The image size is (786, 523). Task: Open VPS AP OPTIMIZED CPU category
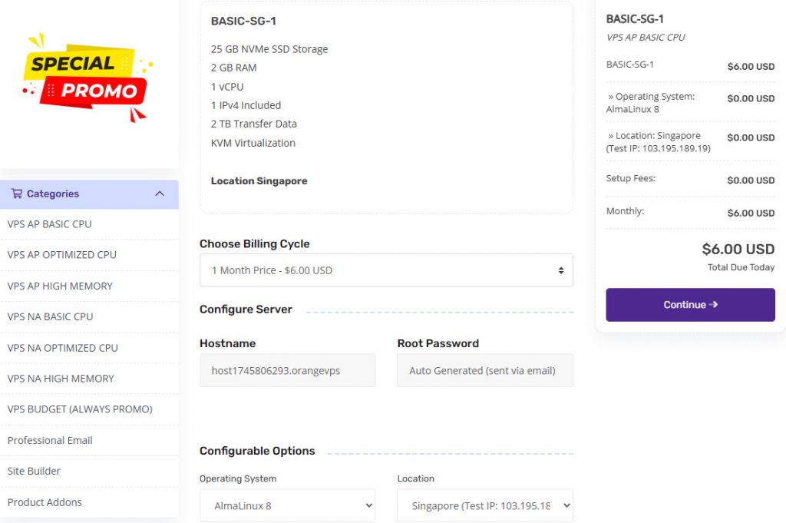click(x=61, y=255)
